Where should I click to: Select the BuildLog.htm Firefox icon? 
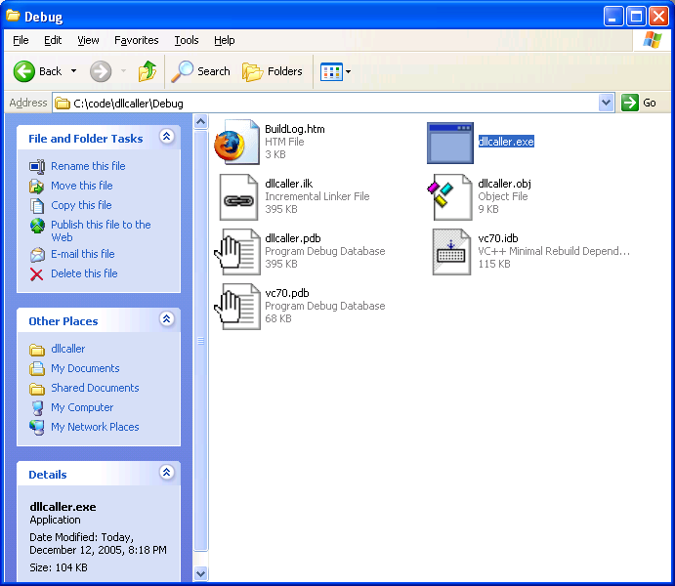tap(236, 142)
